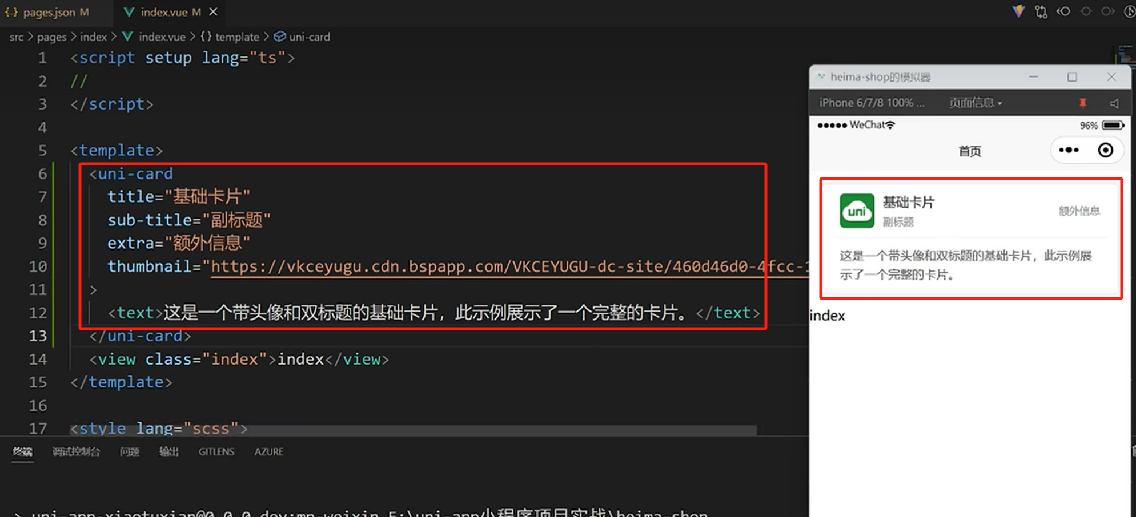This screenshot has height=517, width=1136.
Task: Click the opening <template> tag on line 5
Action: [x=117, y=151]
